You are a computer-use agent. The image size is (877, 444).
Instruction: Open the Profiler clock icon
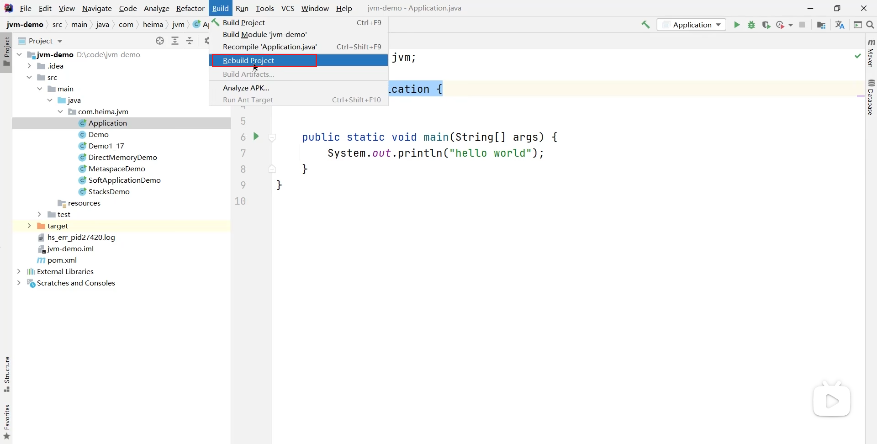click(781, 25)
